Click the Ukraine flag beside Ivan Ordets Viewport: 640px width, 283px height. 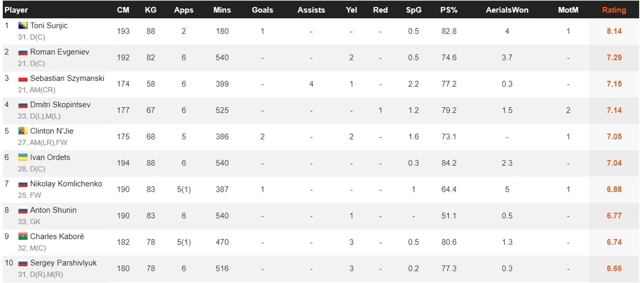coord(23,157)
